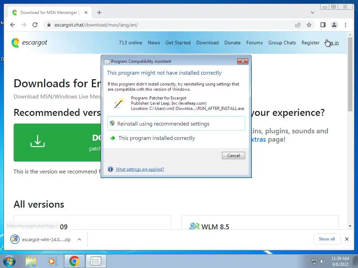The width and height of the screenshot is (358, 268).
Task: Click the Patcher wand program icon
Action: click(119, 103)
